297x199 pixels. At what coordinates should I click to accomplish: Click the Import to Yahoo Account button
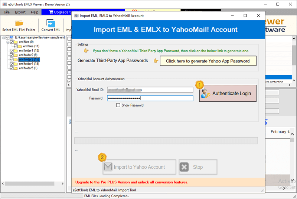(x=140, y=167)
